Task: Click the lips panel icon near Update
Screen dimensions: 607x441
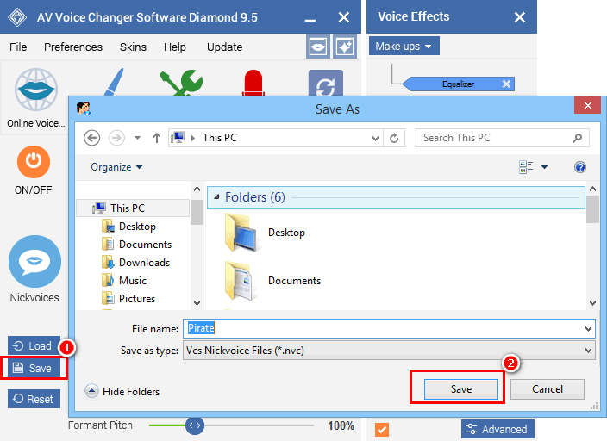Action: click(318, 47)
